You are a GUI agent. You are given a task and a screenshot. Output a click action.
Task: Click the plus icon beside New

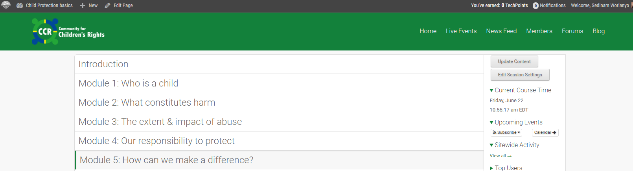coord(83,5)
